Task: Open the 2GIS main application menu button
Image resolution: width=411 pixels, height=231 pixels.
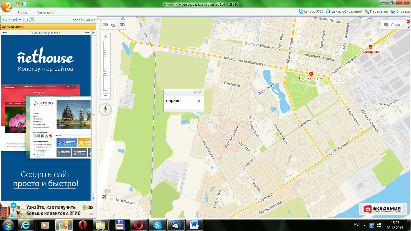Action: [x=6, y=6]
